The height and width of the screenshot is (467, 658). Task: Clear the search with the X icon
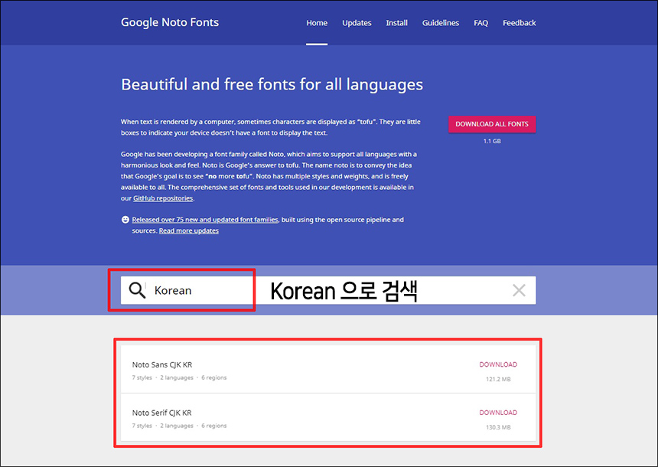click(519, 290)
